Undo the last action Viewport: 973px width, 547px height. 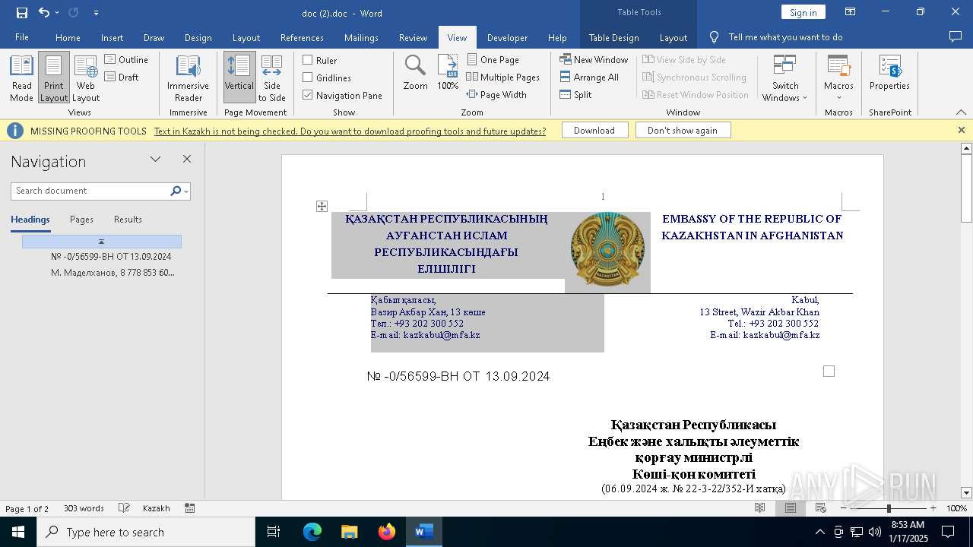[43, 13]
